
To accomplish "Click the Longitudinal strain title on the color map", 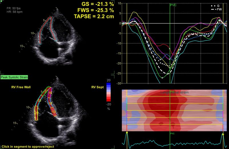I will pyautogui.click(x=174, y=93).
